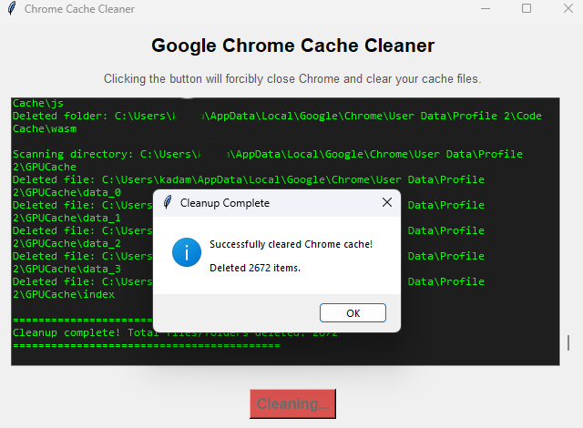The image size is (583, 428).
Task: Click the forcibly close Chrome instruction text
Action: [x=291, y=79]
